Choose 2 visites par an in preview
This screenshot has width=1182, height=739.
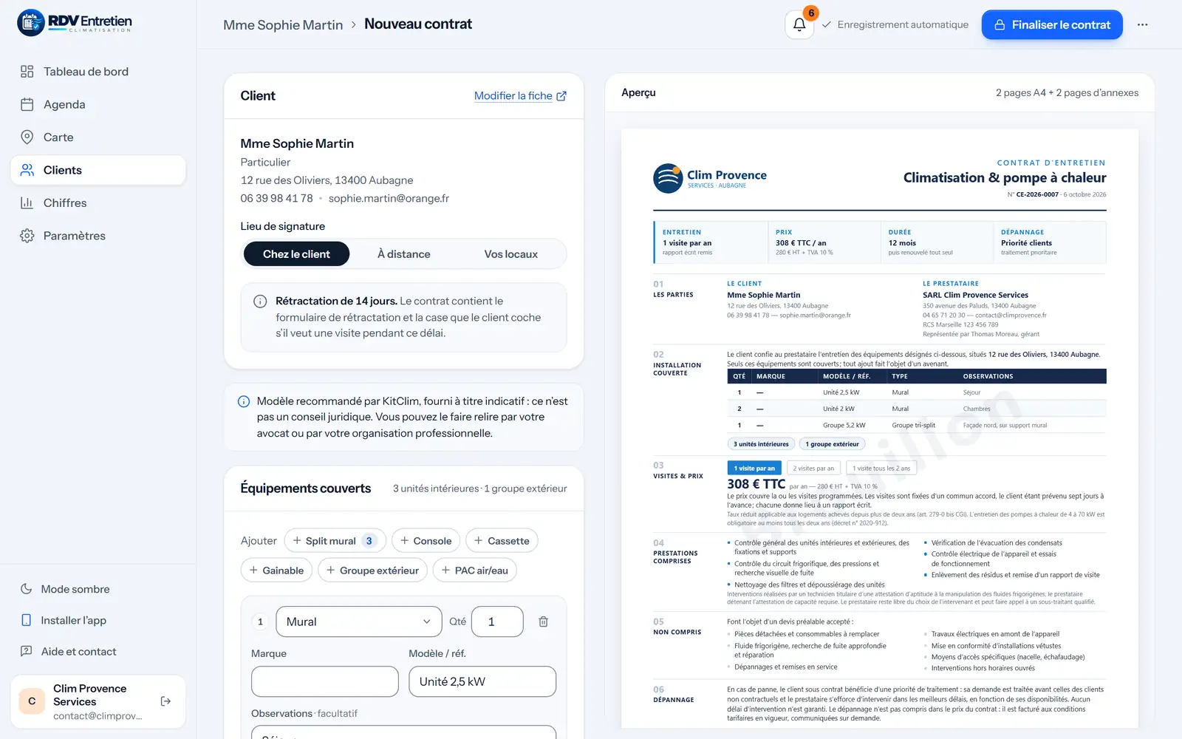point(813,468)
